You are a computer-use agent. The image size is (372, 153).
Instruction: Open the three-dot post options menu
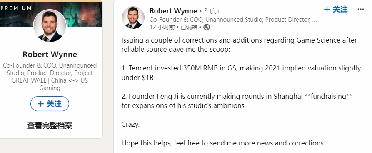360,10
